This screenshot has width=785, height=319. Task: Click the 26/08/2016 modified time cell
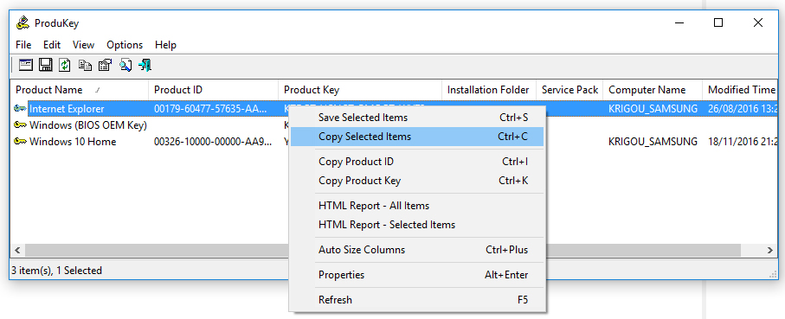pyautogui.click(x=742, y=109)
